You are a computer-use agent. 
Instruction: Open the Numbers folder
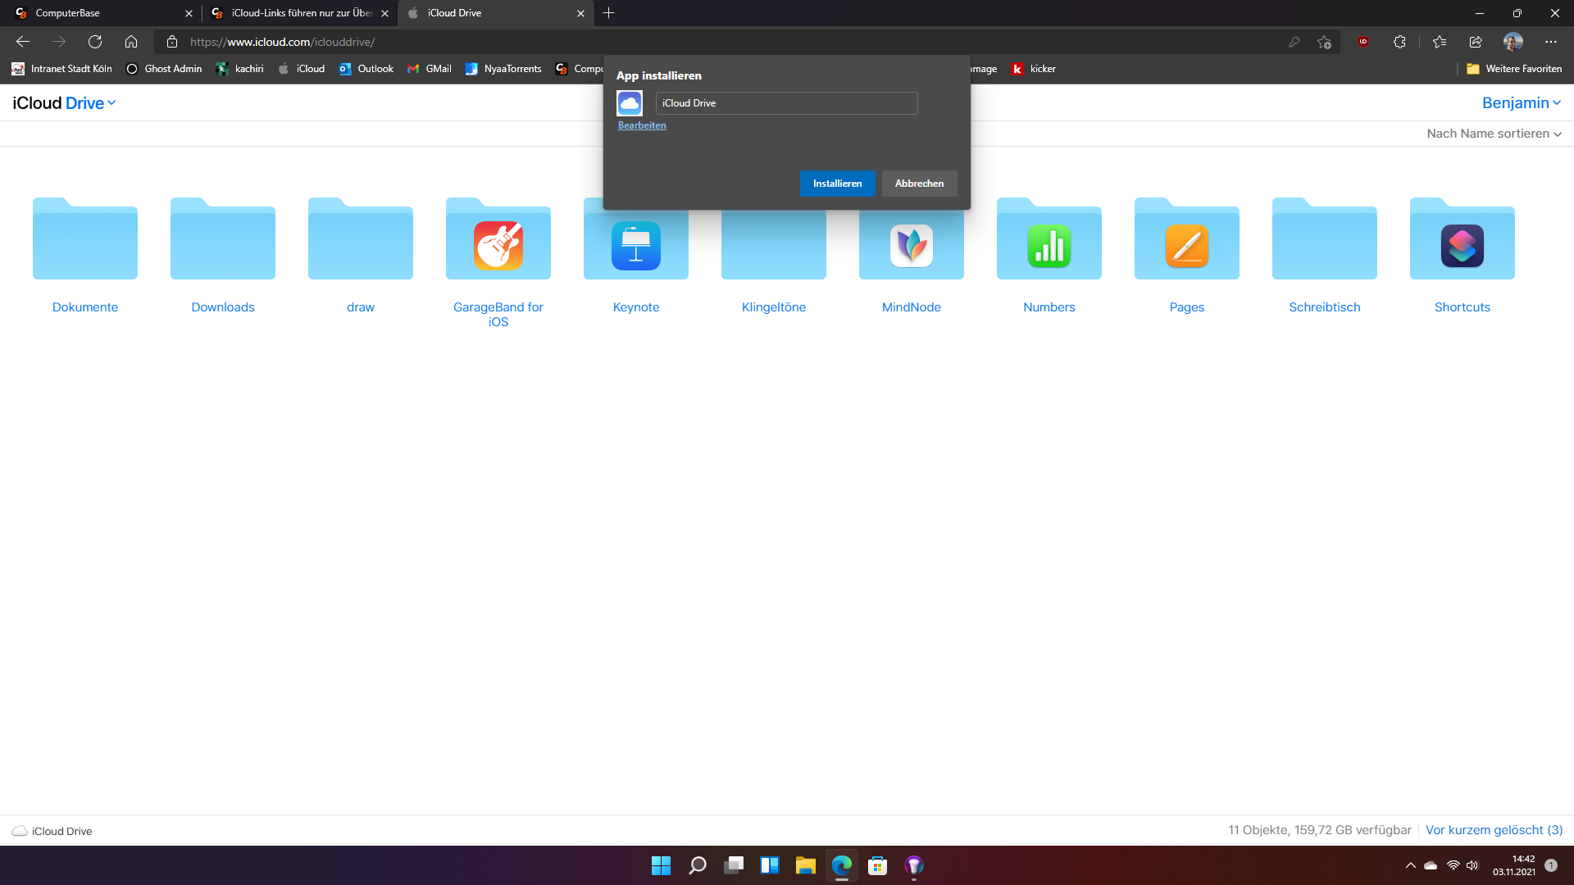click(1049, 246)
